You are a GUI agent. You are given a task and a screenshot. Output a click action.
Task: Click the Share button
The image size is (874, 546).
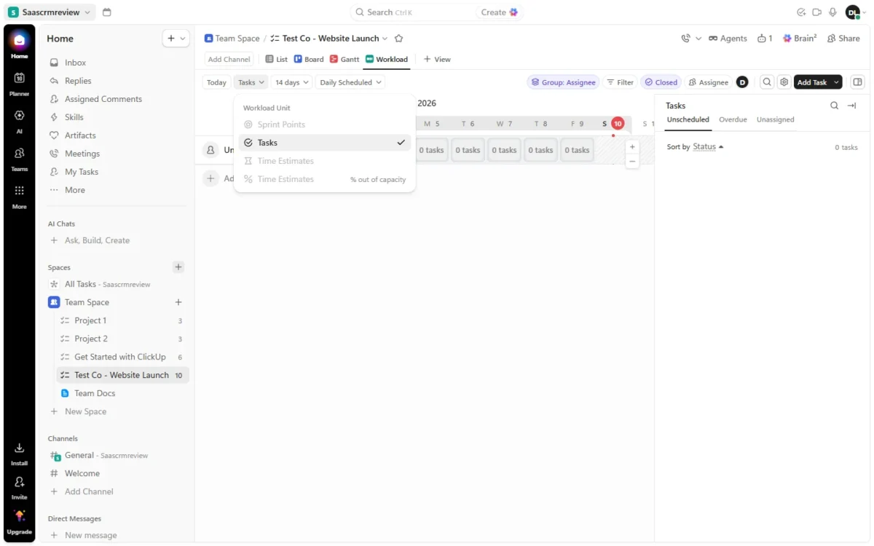(x=843, y=39)
